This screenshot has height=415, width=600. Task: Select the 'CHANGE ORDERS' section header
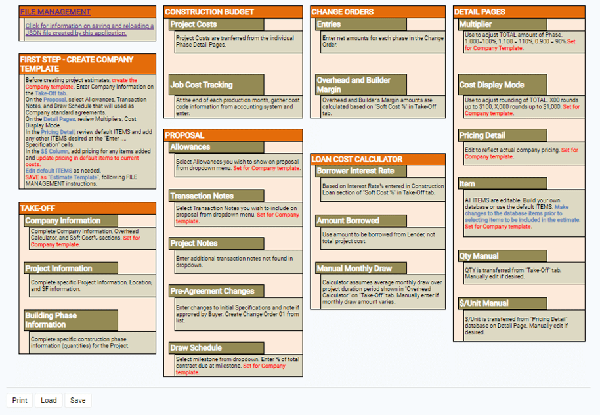377,12
